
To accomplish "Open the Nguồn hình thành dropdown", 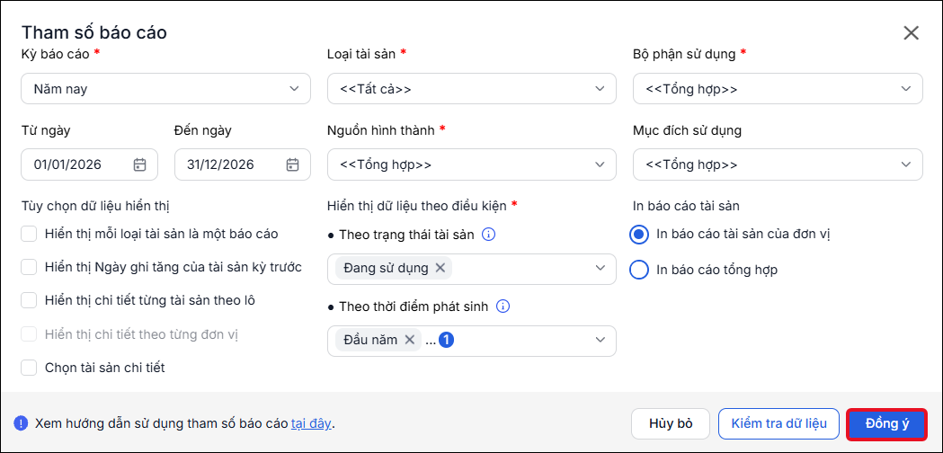I will point(471,164).
